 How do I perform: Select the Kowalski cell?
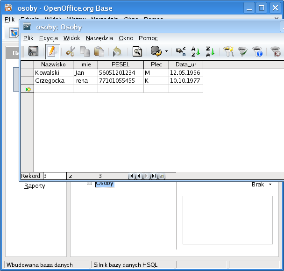[53, 73]
